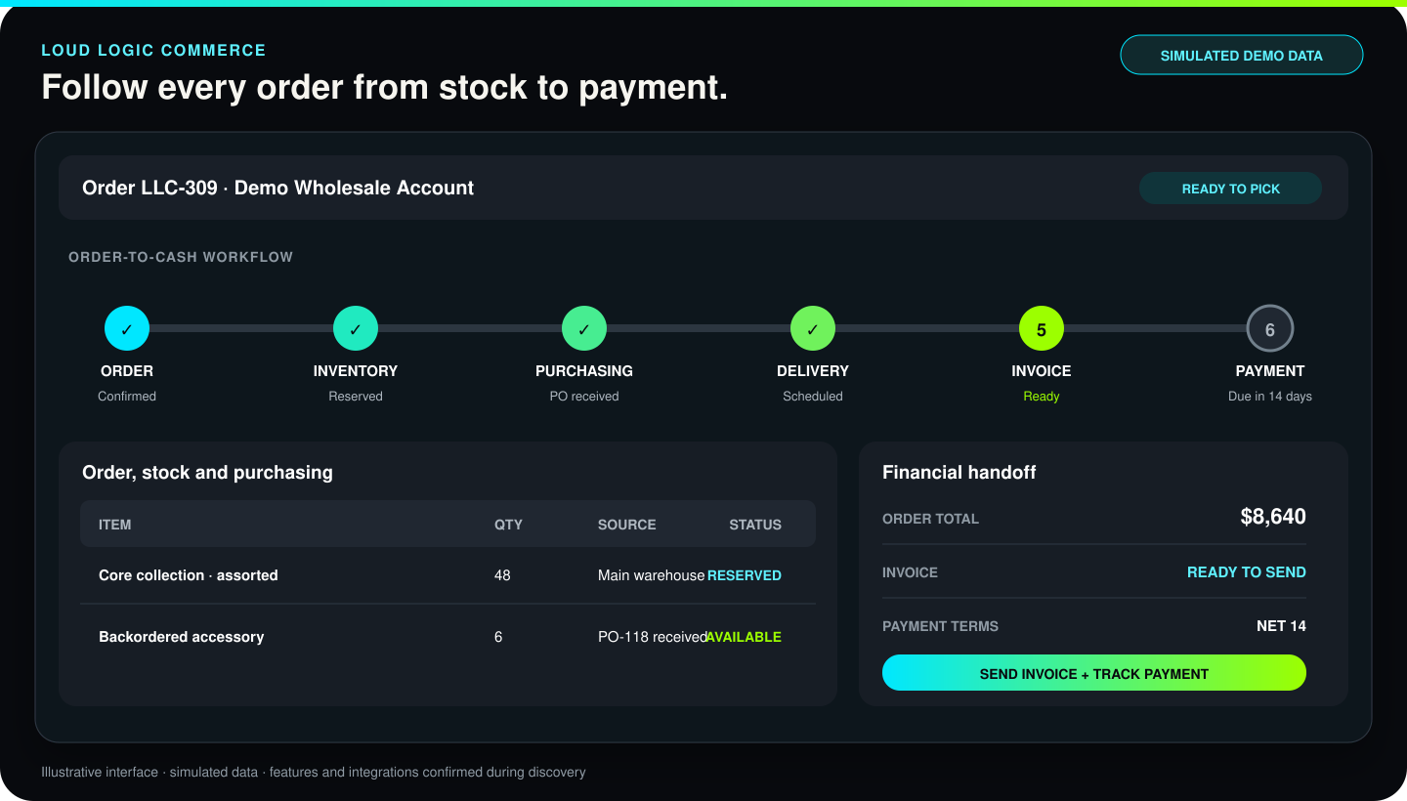Click the Reserved label under Inventory
Screen dimensions: 1407x801
[356, 397]
